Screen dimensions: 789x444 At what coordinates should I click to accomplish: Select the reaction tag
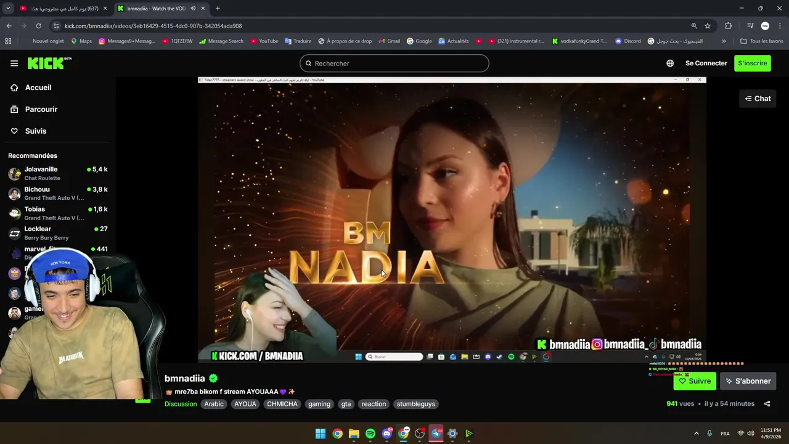click(x=374, y=404)
